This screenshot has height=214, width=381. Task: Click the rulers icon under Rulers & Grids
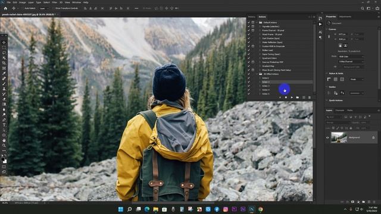tap(329, 79)
